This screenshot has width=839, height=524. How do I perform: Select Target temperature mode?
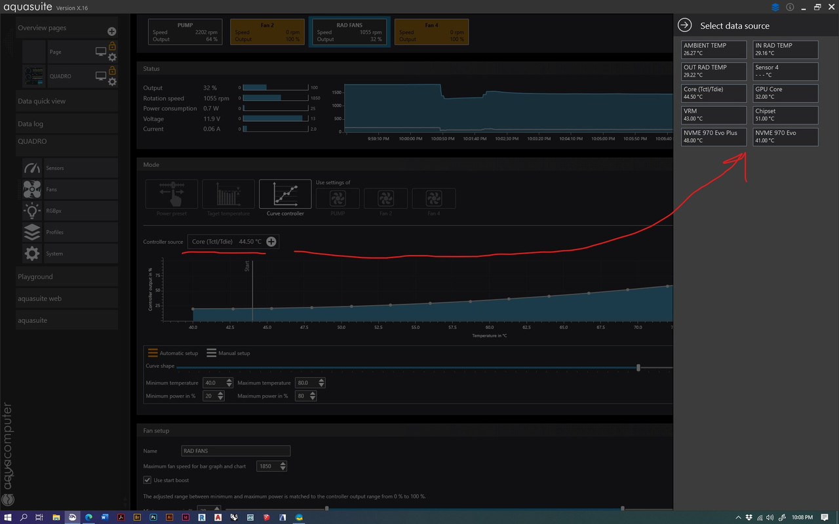(x=228, y=195)
